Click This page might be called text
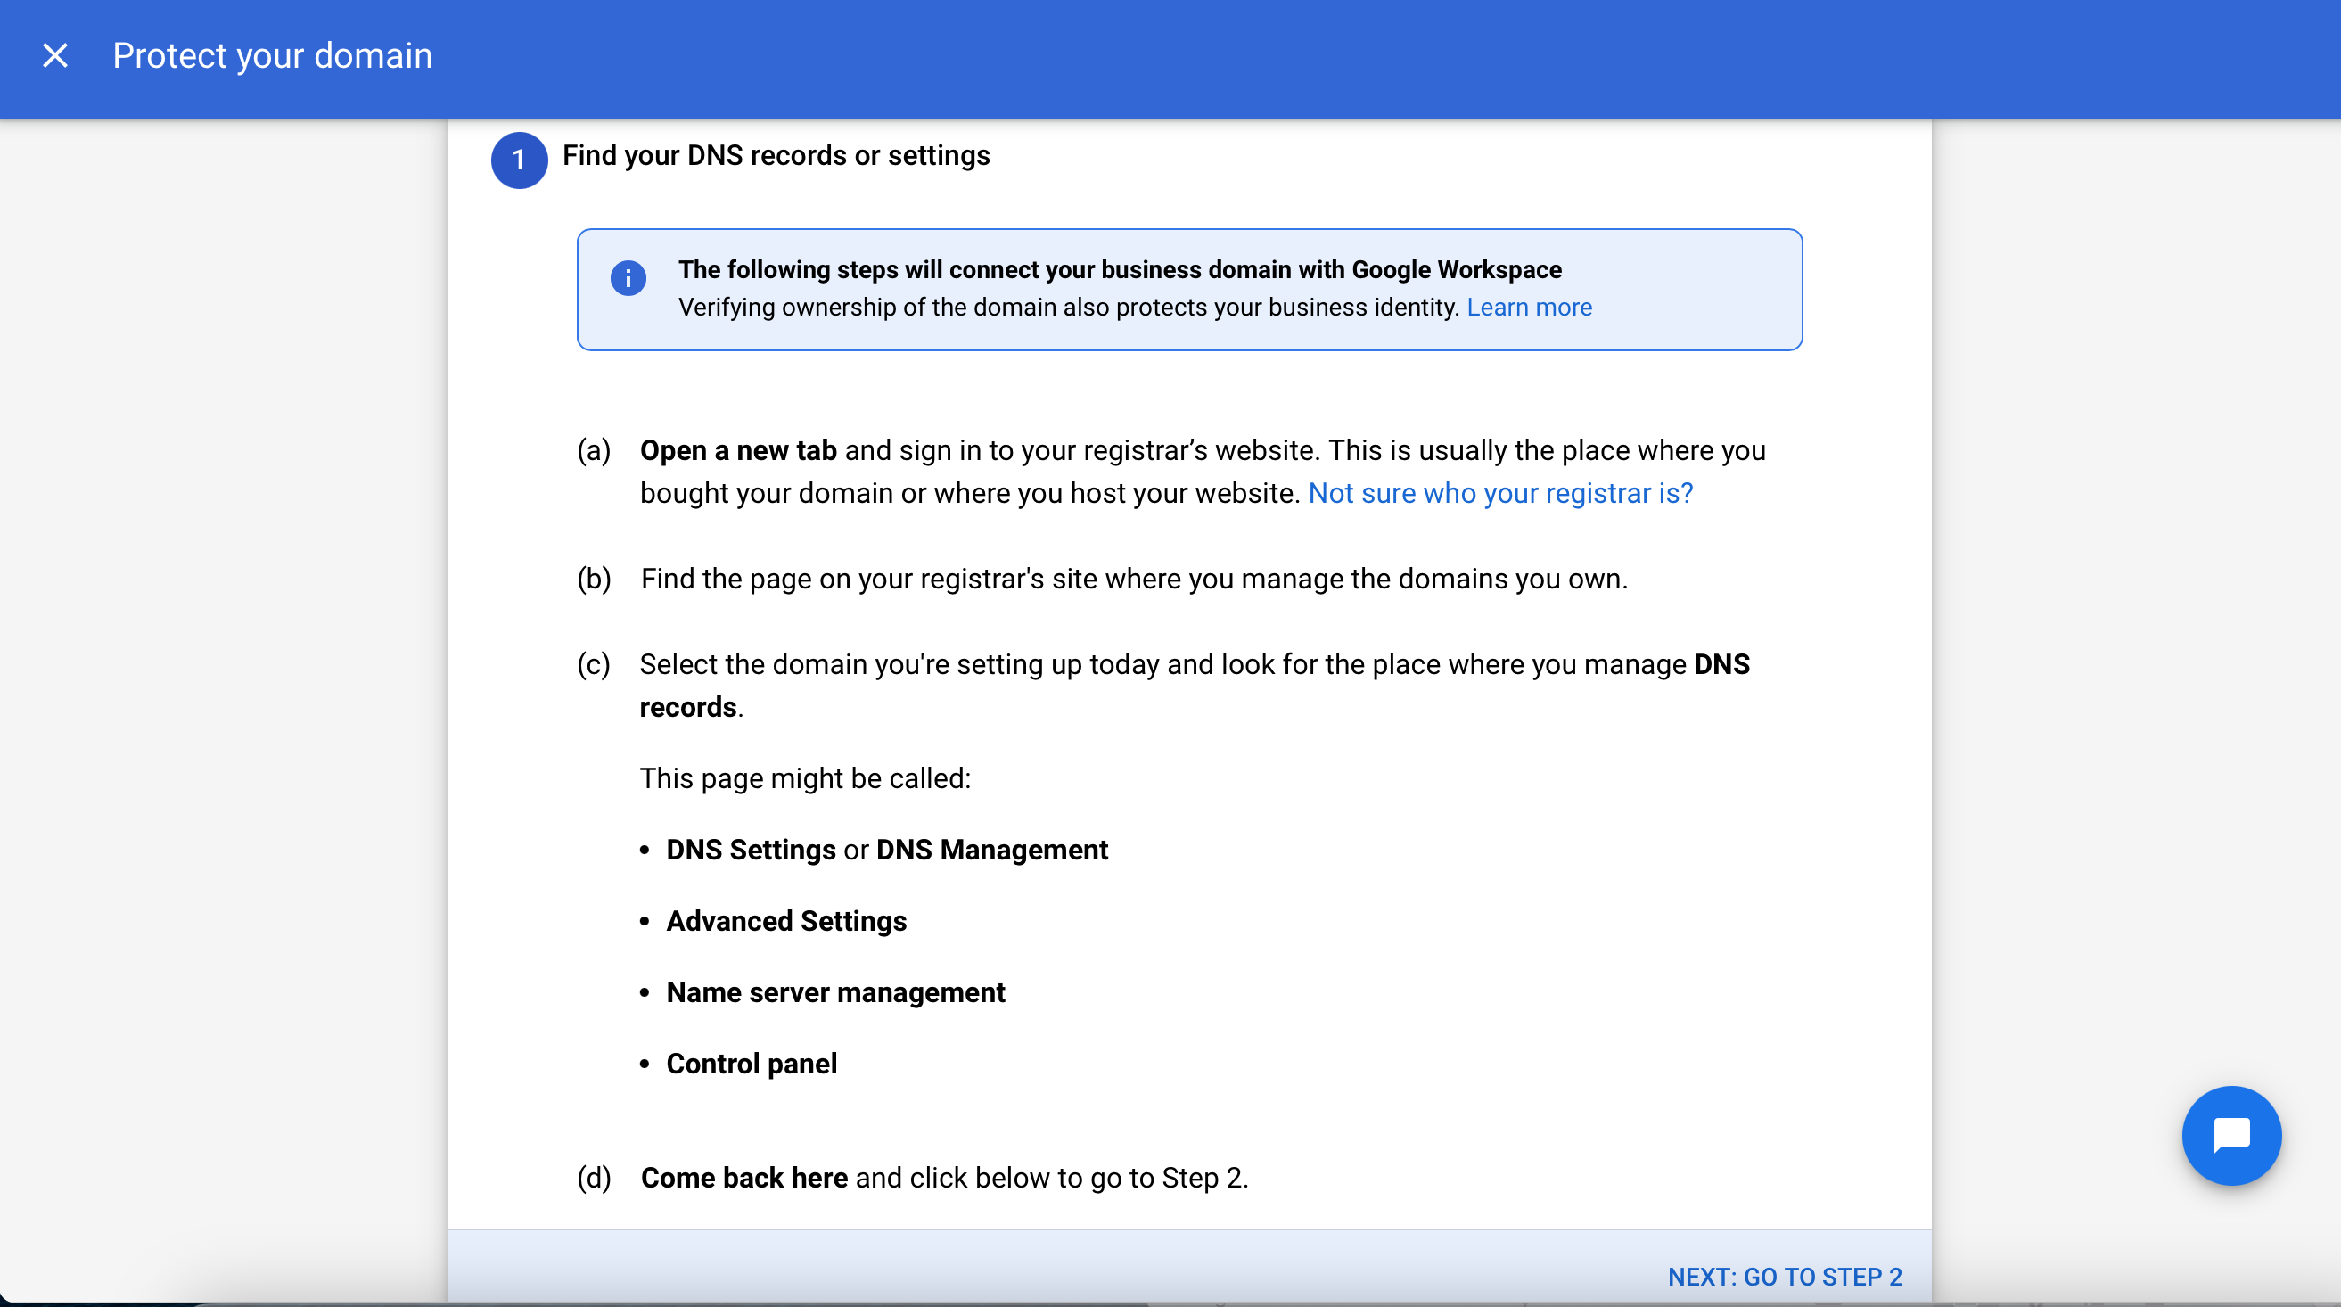This screenshot has width=2341, height=1307. 805,779
